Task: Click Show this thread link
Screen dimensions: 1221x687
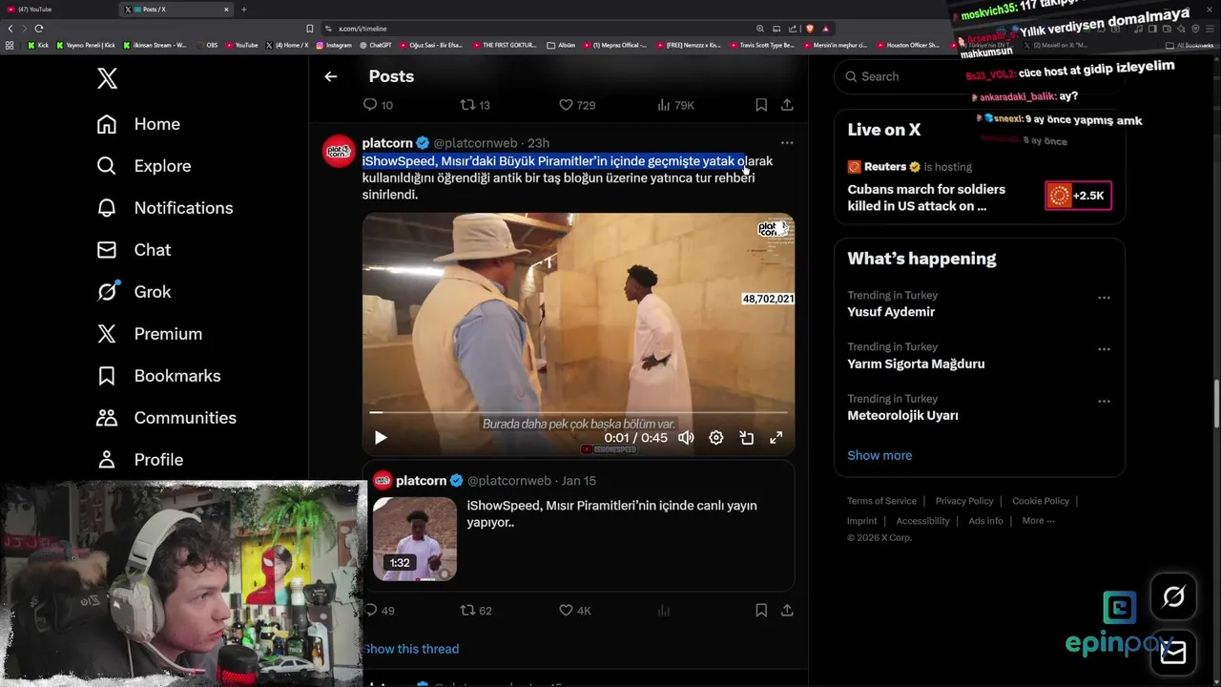Action: (411, 649)
